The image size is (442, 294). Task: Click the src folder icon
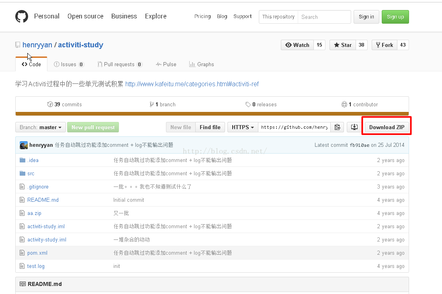[23, 173]
